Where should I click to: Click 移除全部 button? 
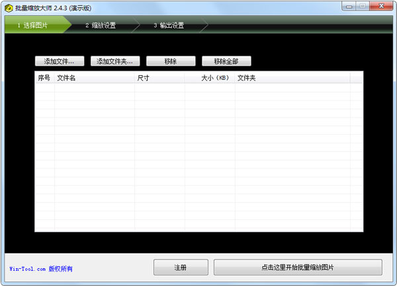pos(226,61)
